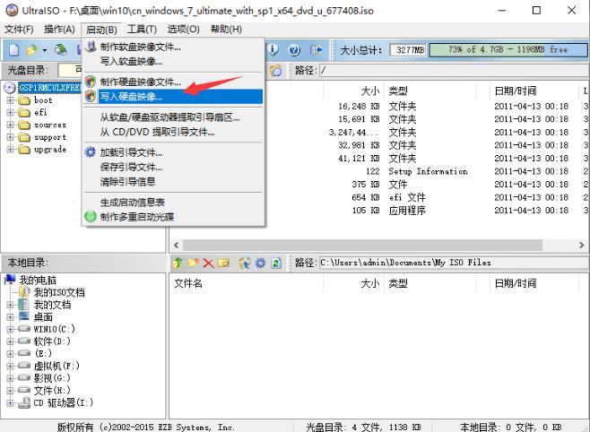Click the 73% of 4.7GB capacity bar
The height and width of the screenshot is (432, 590).
[508, 49]
